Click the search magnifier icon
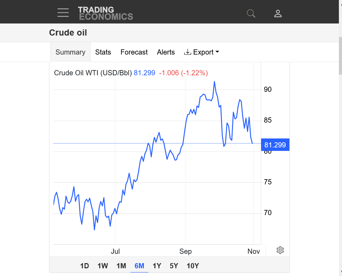Viewport: 342px width, 279px height. (x=251, y=13)
